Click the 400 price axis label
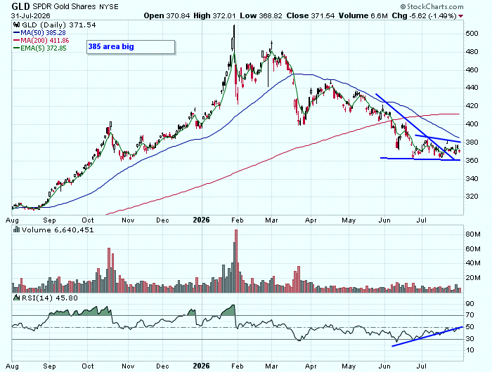 [472, 124]
